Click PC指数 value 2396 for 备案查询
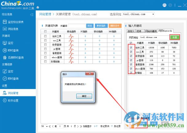This screenshot has width=187, height=133. point(151,65)
